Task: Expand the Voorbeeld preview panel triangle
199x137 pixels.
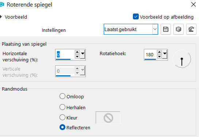Action: coord(1,17)
